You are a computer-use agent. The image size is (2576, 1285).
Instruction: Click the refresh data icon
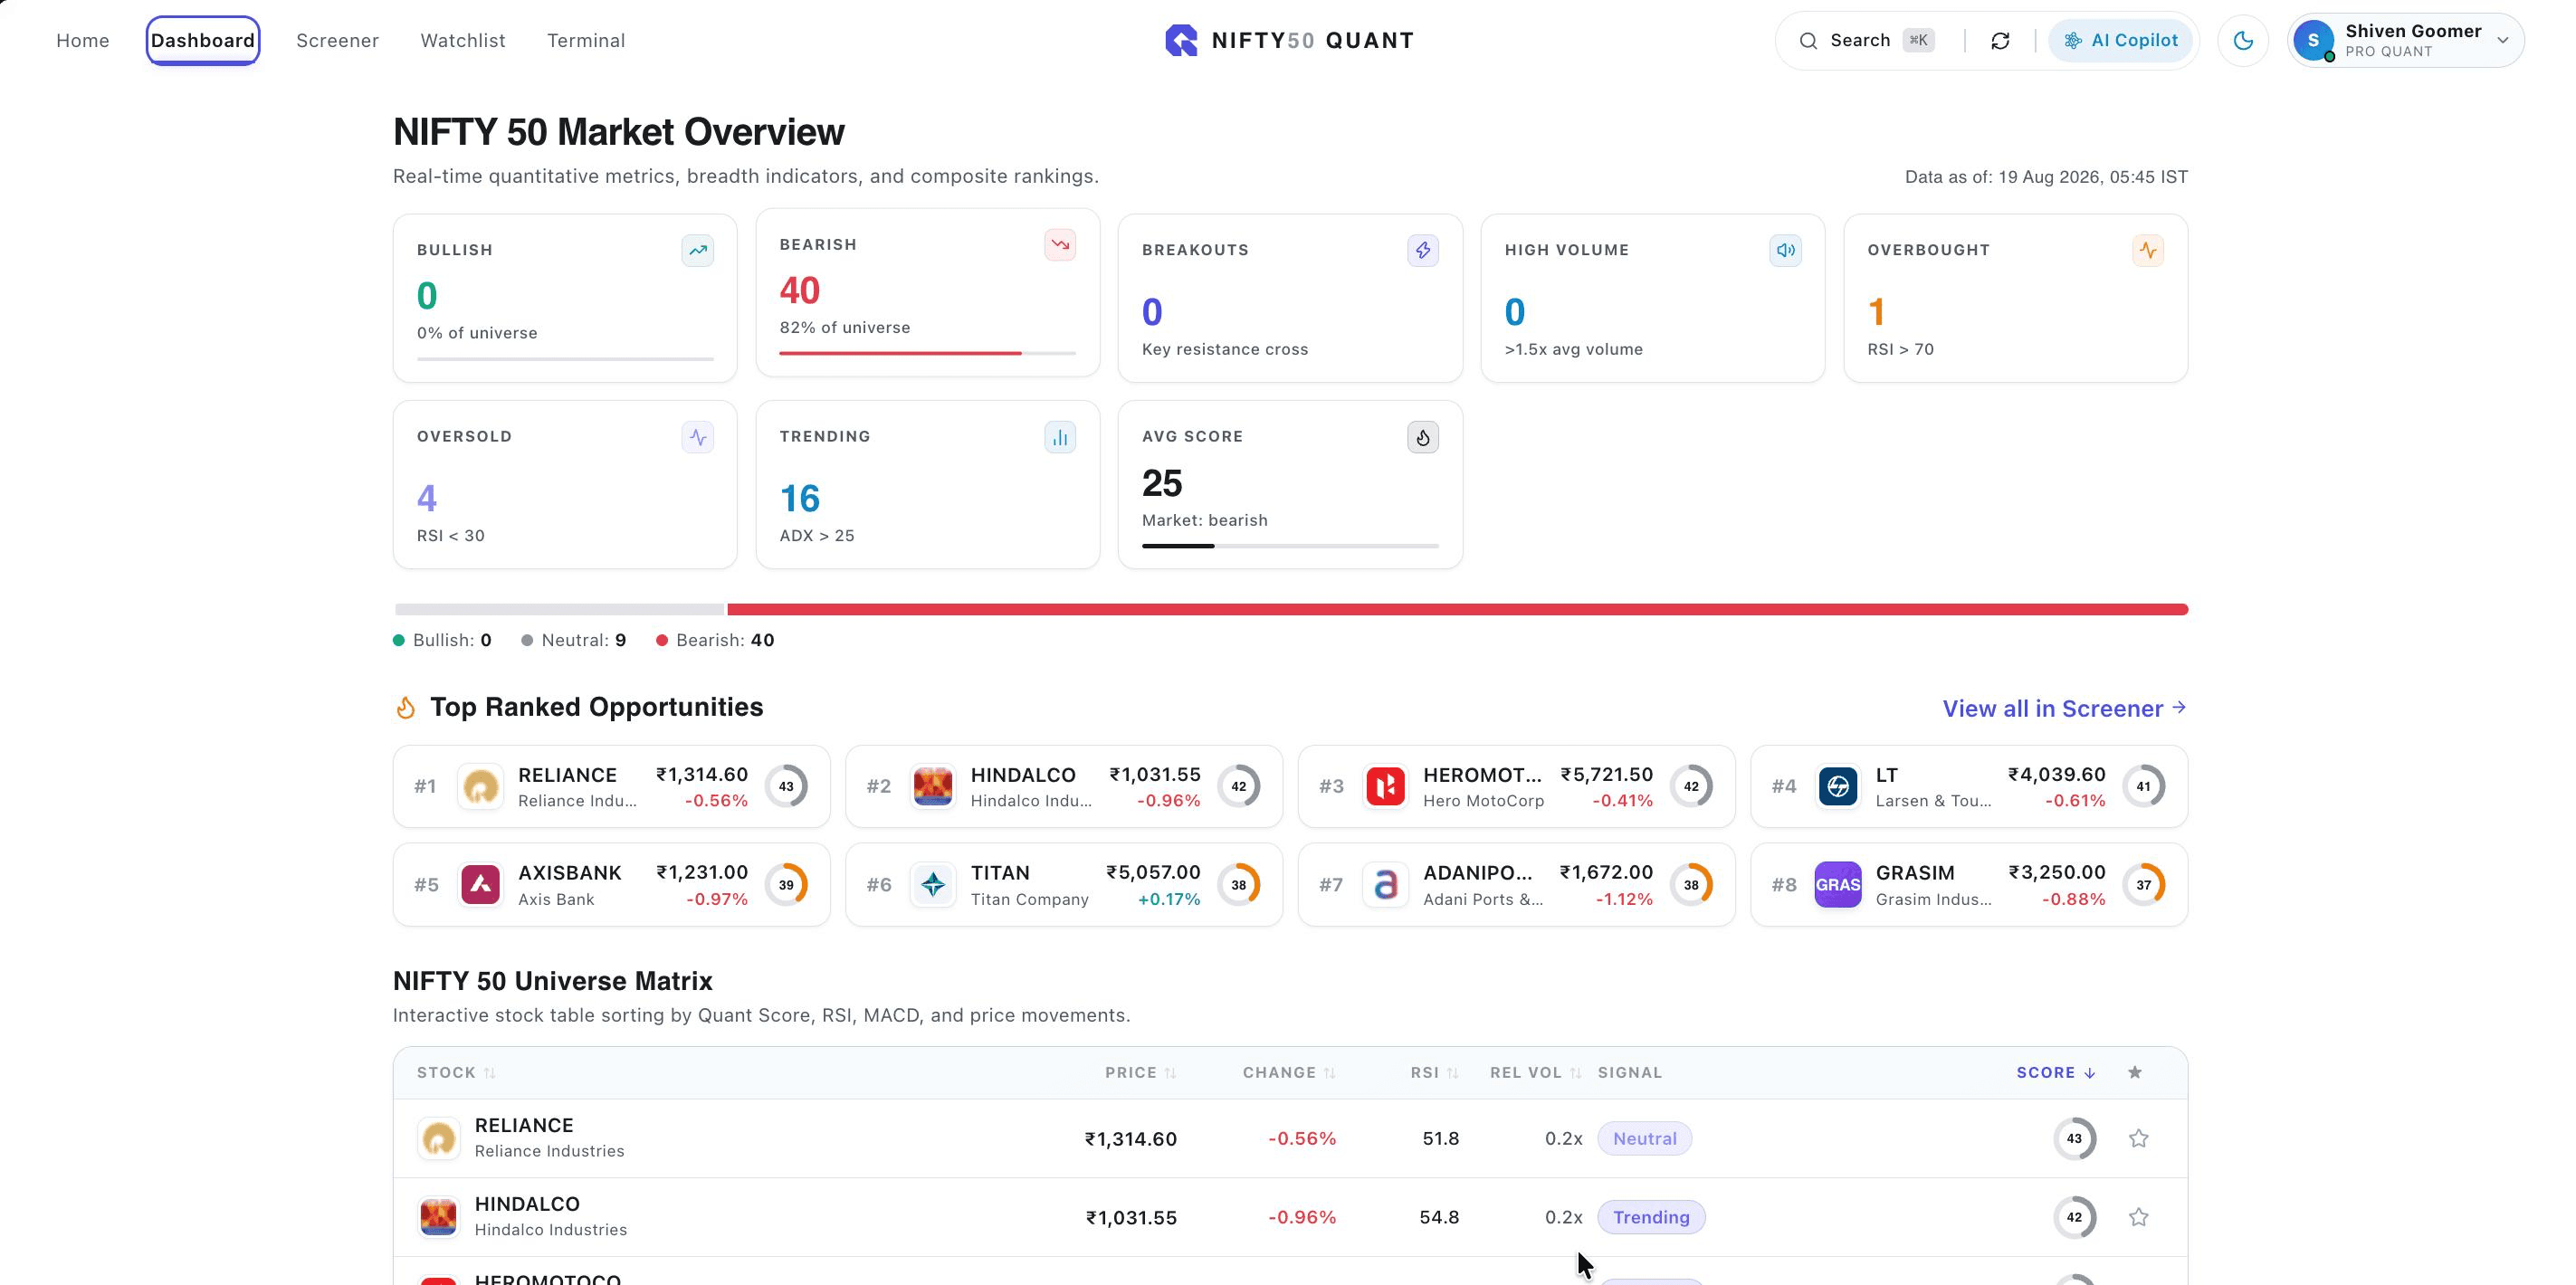point(2000,41)
